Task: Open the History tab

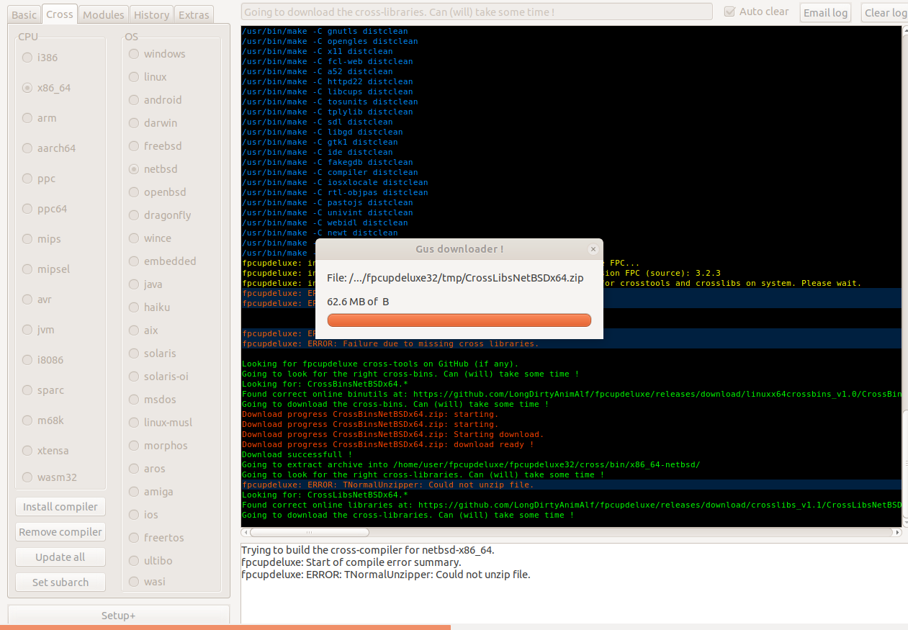Action: (x=151, y=14)
